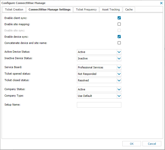Click the Use Default value in Company Type
165x150 pixels.
pyautogui.click(x=97, y=96)
